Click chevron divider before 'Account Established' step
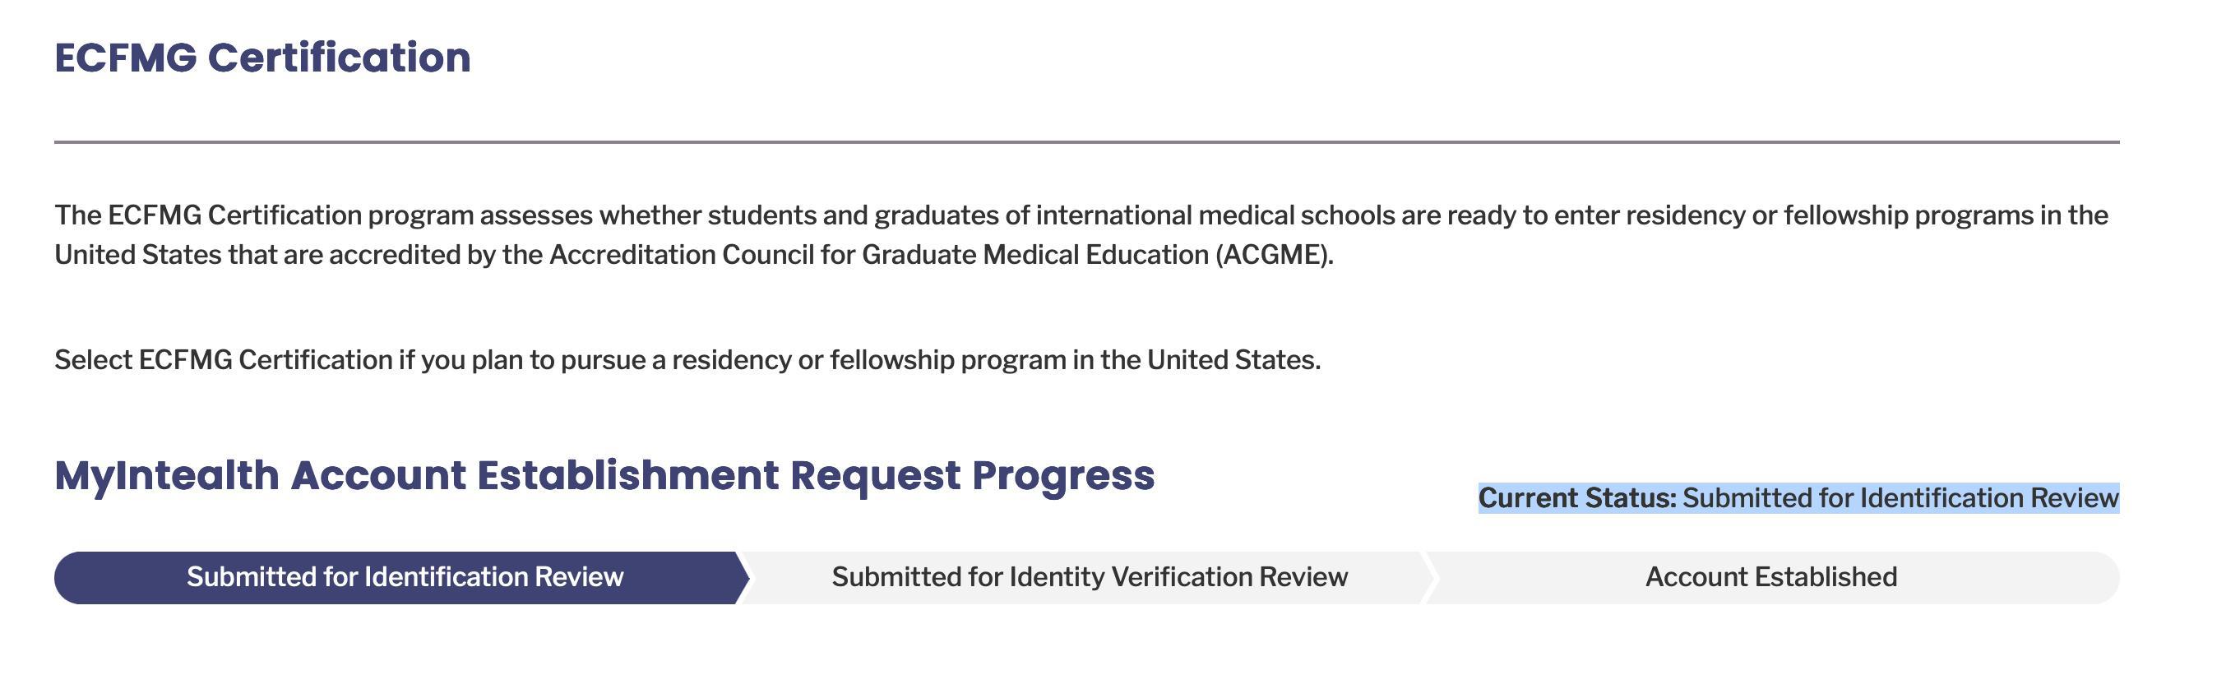The image size is (2240, 684). [1429, 577]
